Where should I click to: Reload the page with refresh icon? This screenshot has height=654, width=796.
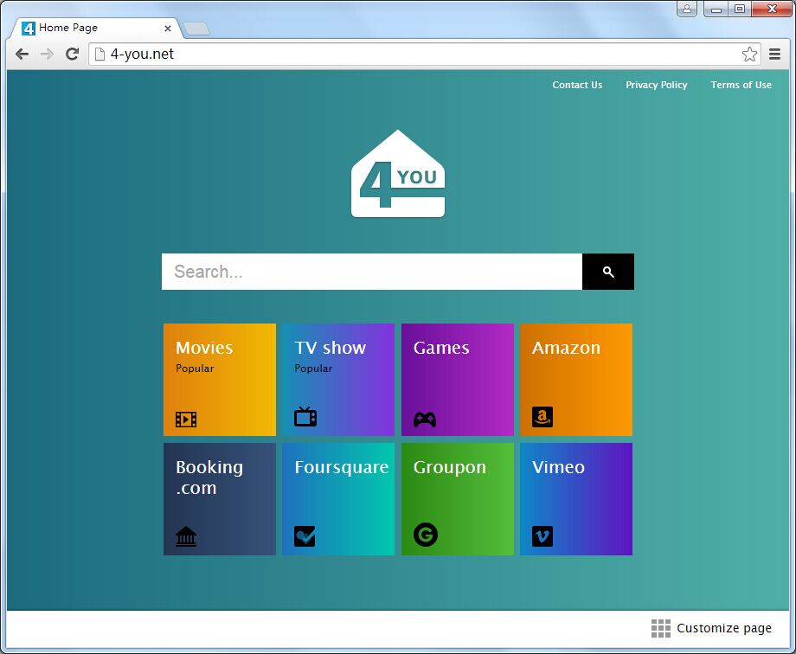(x=72, y=54)
